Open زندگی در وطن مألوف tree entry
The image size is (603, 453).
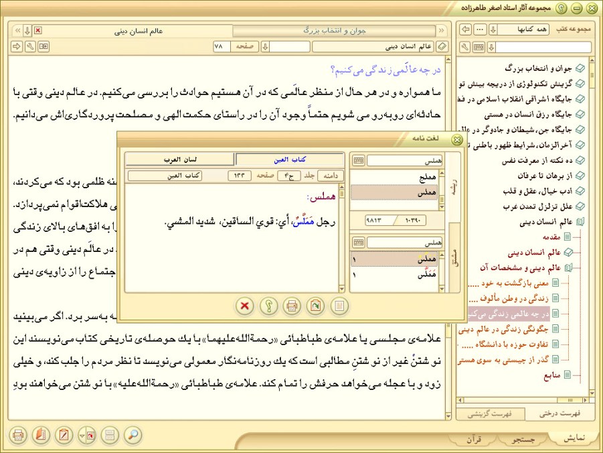509,298
